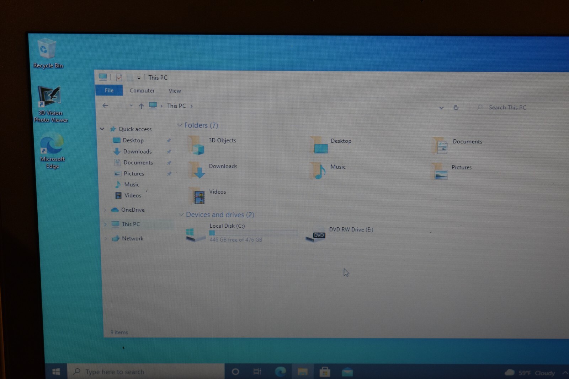Click the This PC breadcrumb in address bar
Screen dimensions: 569x379
pyautogui.click(x=176, y=106)
